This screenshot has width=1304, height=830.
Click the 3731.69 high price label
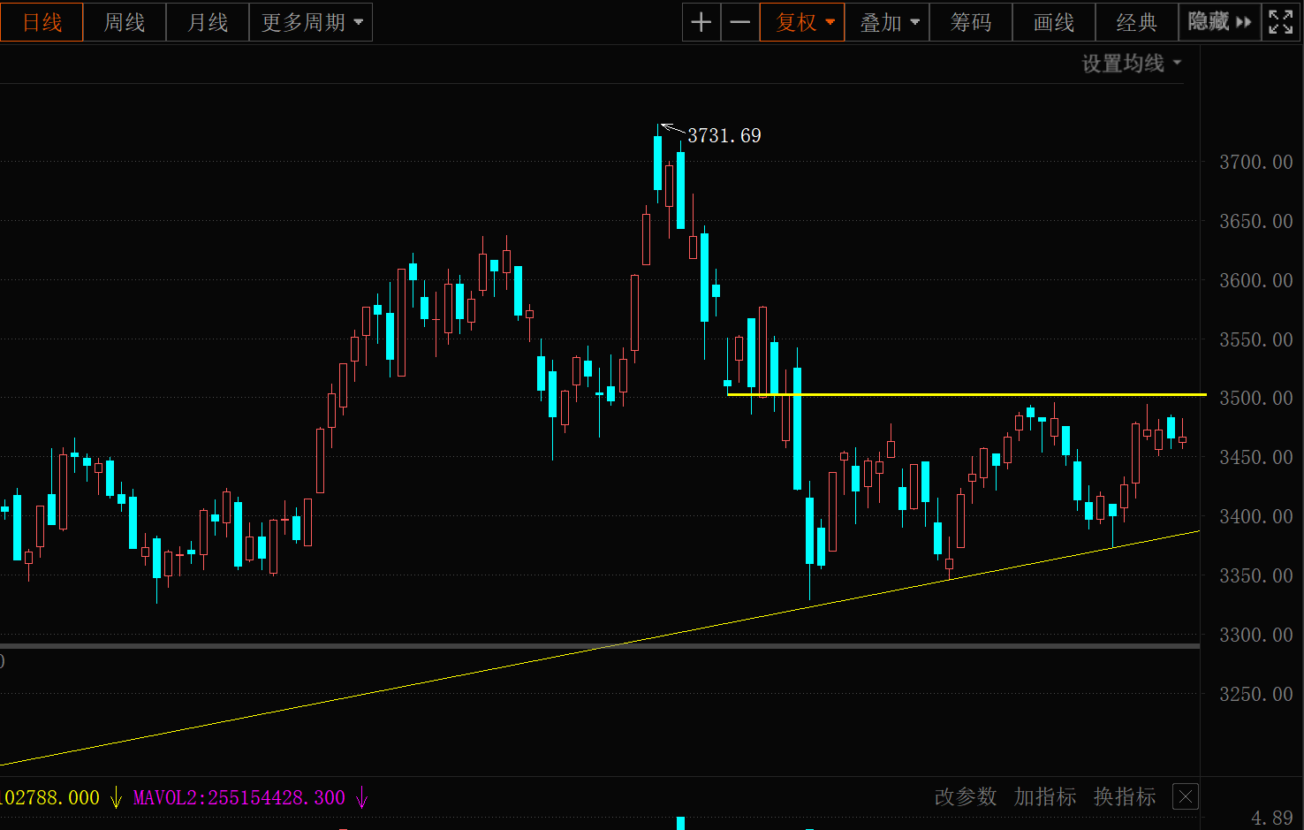(x=724, y=136)
